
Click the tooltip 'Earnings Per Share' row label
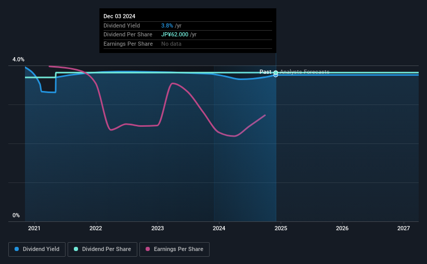(128, 44)
